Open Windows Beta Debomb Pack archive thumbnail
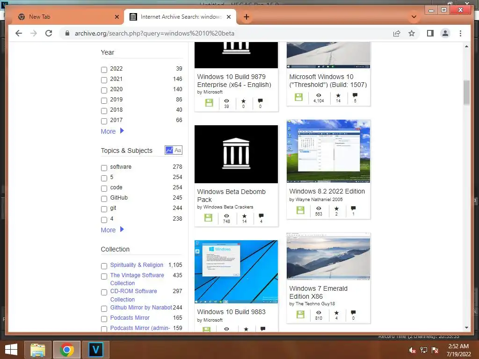 pos(236,154)
